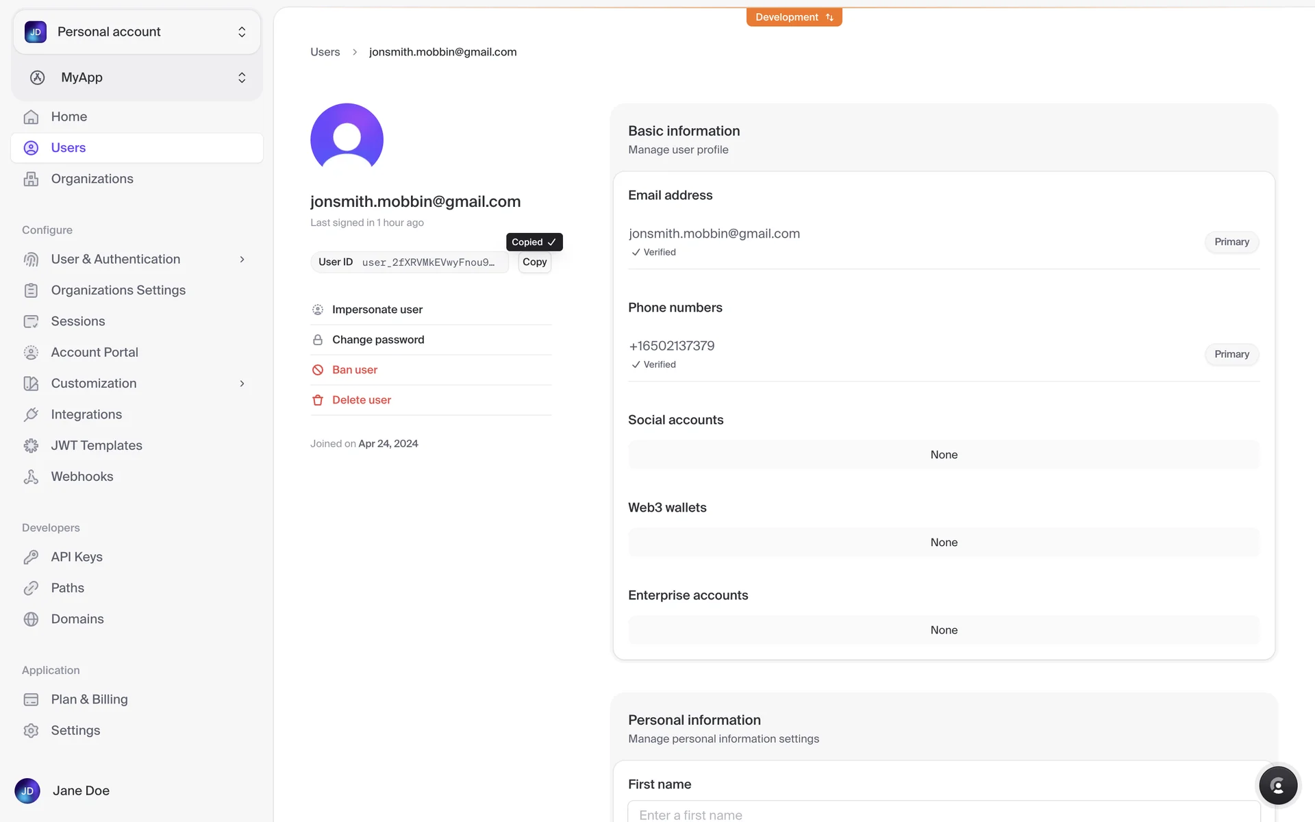Image resolution: width=1315 pixels, height=822 pixels.
Task: Click the Sessions icon in sidebar
Action: [31, 321]
